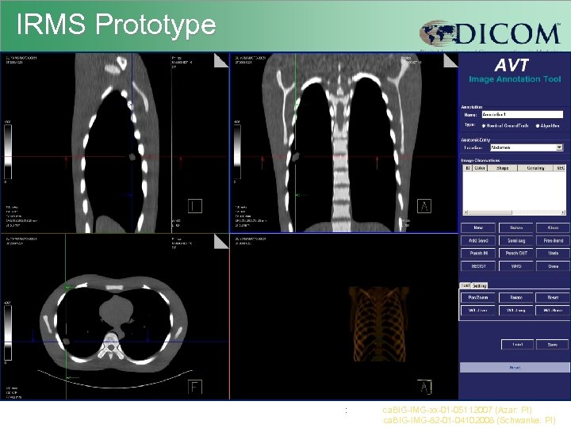
Task: Click the ID column header in observations table
Action: [468, 168]
